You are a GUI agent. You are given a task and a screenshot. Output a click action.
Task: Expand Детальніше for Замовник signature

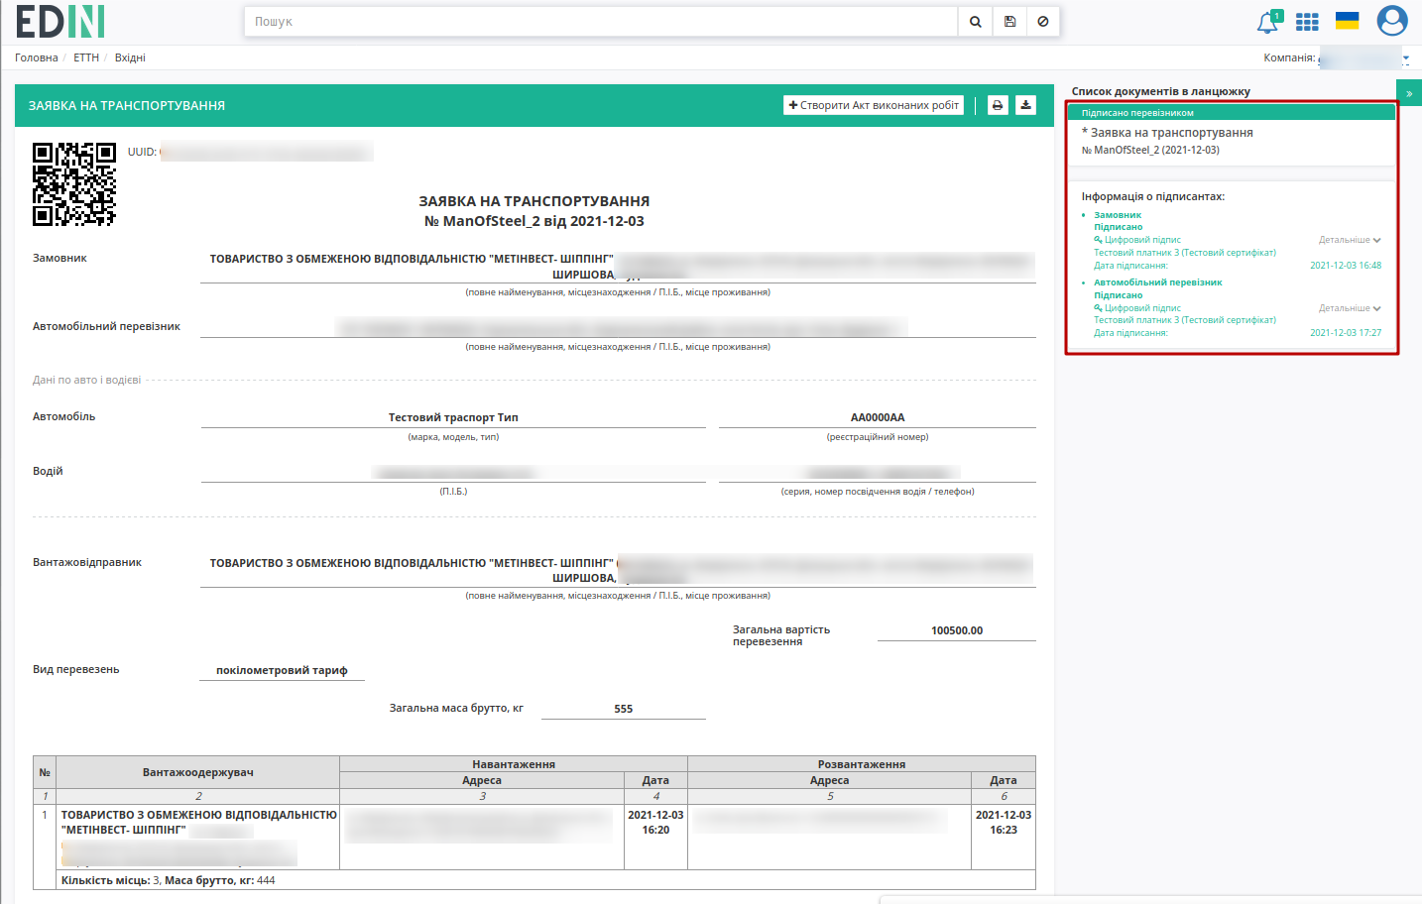[1350, 240]
